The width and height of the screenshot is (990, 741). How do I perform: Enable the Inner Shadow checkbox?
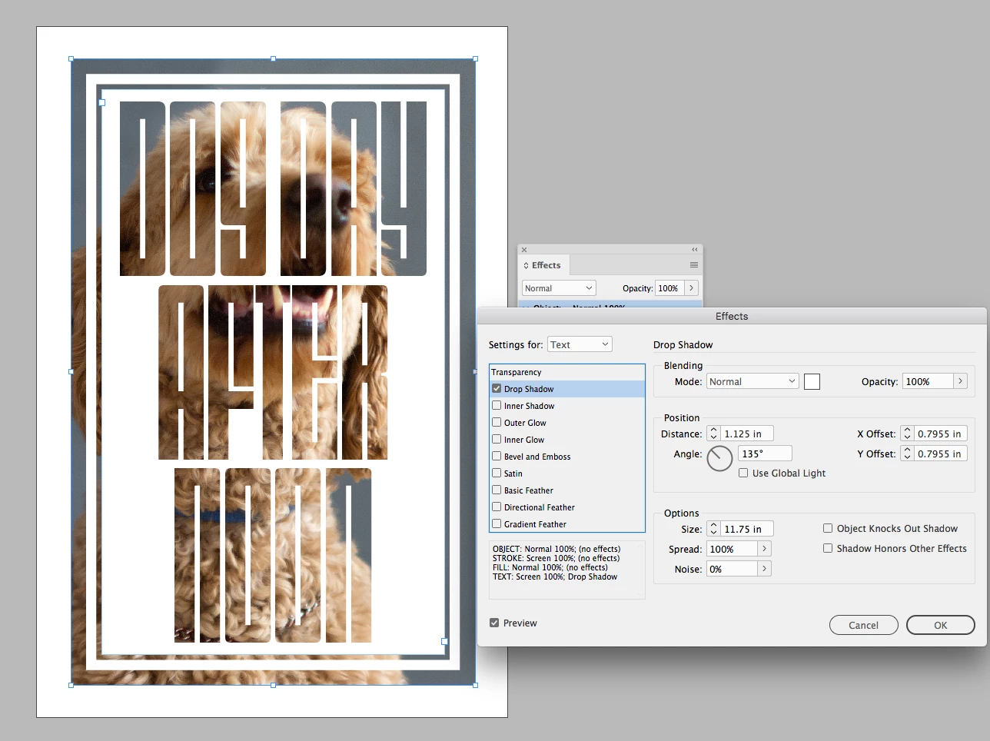point(497,406)
